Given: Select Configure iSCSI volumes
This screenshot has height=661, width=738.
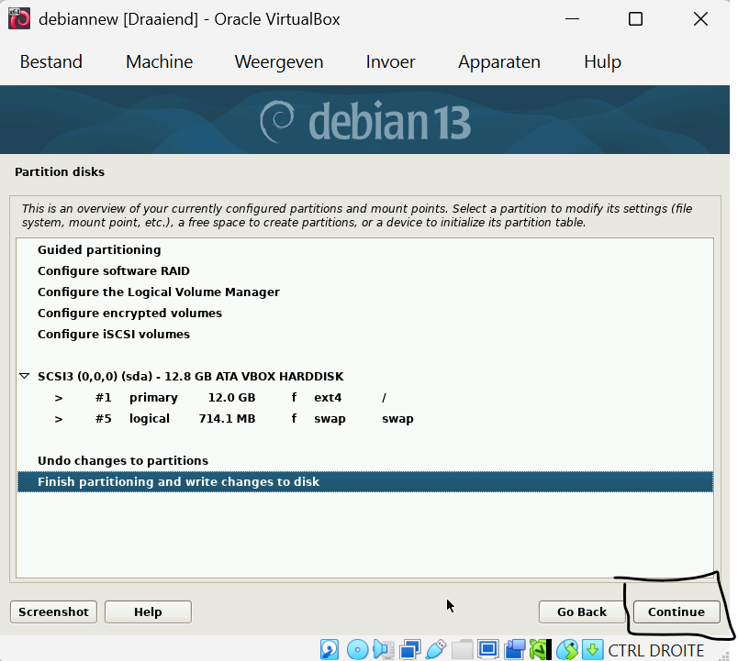Looking at the screenshot, I should tap(364, 335).
